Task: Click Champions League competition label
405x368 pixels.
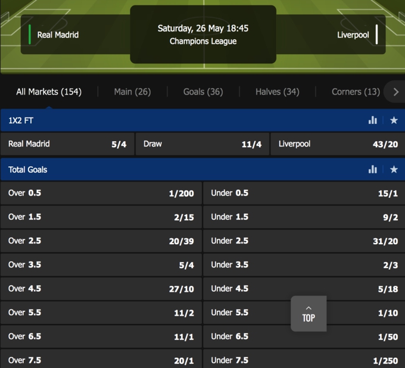Action: point(203,41)
